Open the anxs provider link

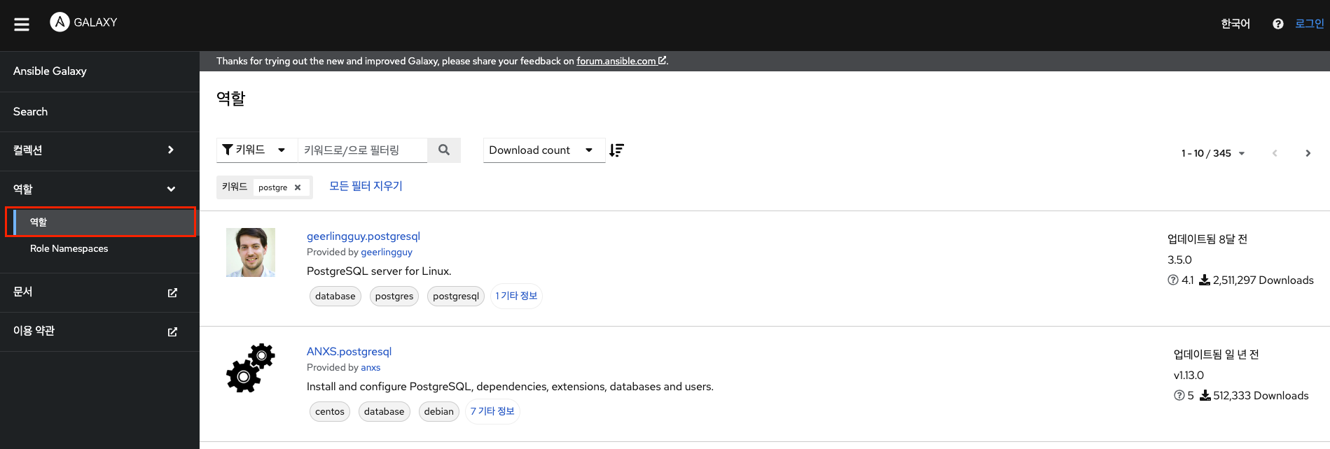[x=370, y=367]
